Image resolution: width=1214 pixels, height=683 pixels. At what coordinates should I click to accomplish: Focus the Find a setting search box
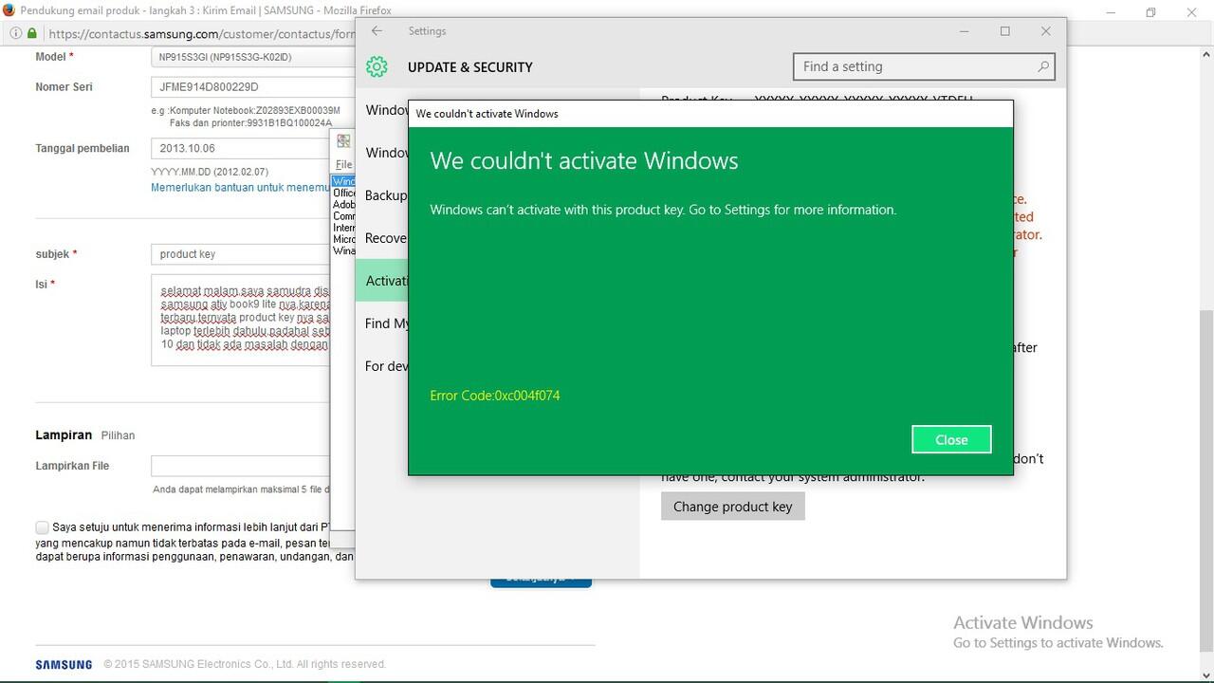tap(923, 66)
